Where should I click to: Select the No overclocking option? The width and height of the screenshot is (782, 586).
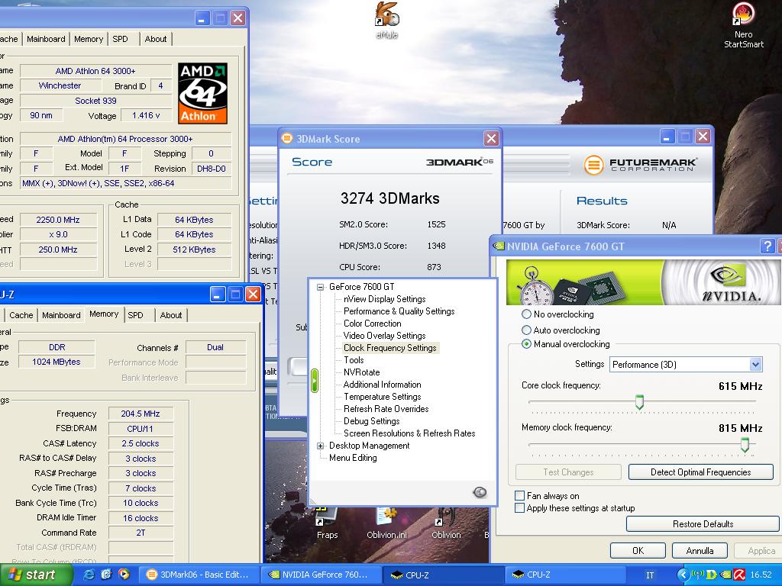point(526,314)
